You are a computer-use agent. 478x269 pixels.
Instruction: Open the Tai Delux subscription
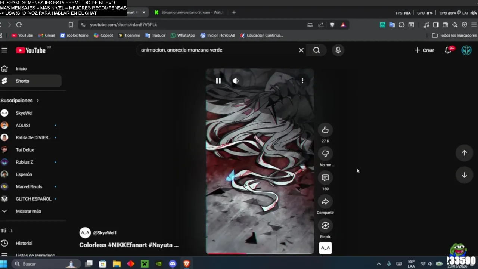(x=25, y=150)
